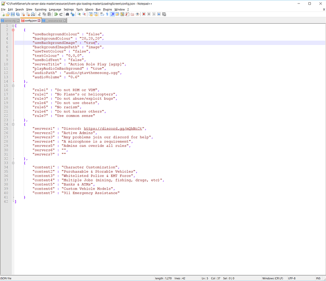This screenshot has height=281, width=326.
Task: Click Windows (CR LF) in status bar
Action: 272,278
